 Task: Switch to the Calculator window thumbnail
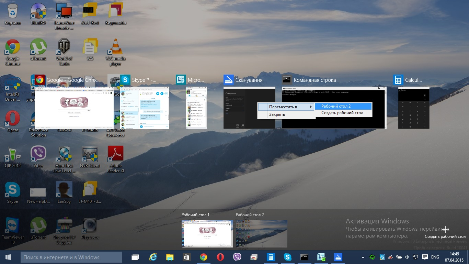click(414, 108)
